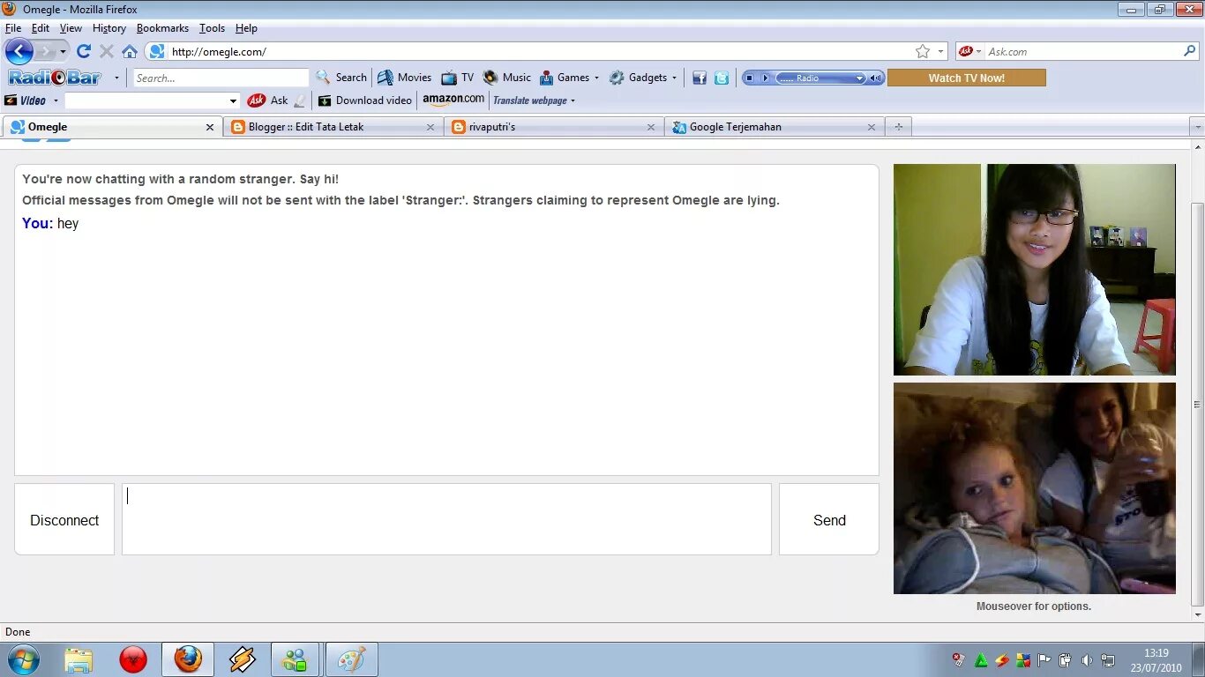
Task: Open Movies in the RadioBar toolbar
Action: coord(405,78)
